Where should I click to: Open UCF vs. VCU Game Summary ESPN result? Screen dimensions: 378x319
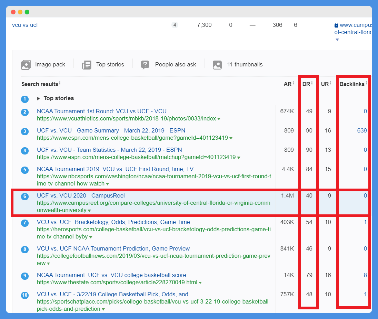coord(111,130)
